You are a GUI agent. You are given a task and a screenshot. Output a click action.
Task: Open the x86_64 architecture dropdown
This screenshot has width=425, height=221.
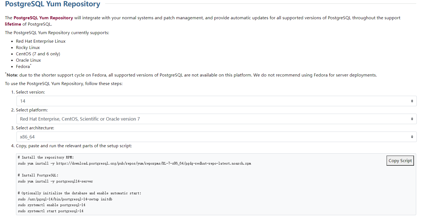coord(216,137)
